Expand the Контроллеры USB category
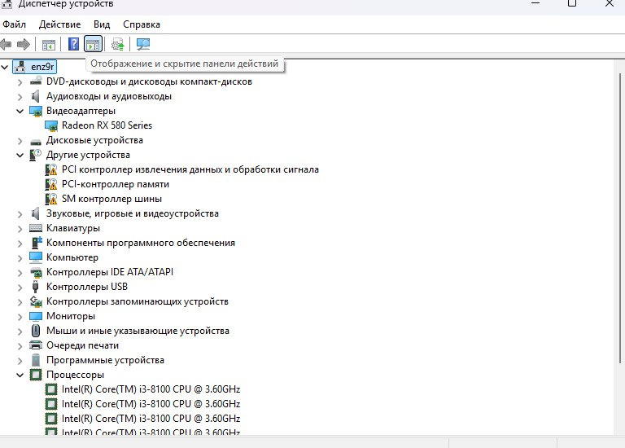Viewport: 625px width, 448px height. pyautogui.click(x=20, y=287)
